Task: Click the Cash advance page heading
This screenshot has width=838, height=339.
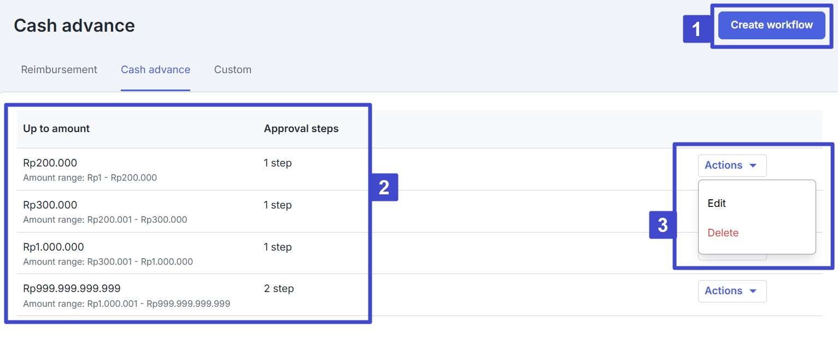Action: [x=74, y=26]
